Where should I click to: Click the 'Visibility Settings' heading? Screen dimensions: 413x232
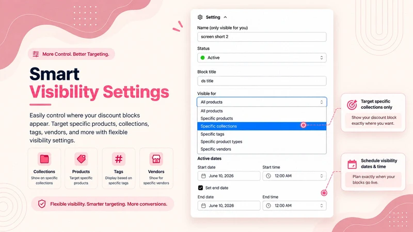(99, 92)
